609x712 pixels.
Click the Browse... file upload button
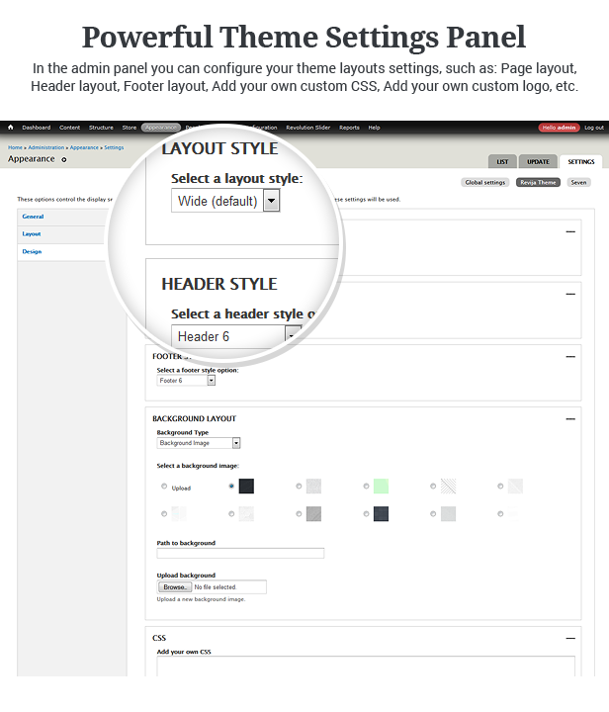pyautogui.click(x=175, y=587)
